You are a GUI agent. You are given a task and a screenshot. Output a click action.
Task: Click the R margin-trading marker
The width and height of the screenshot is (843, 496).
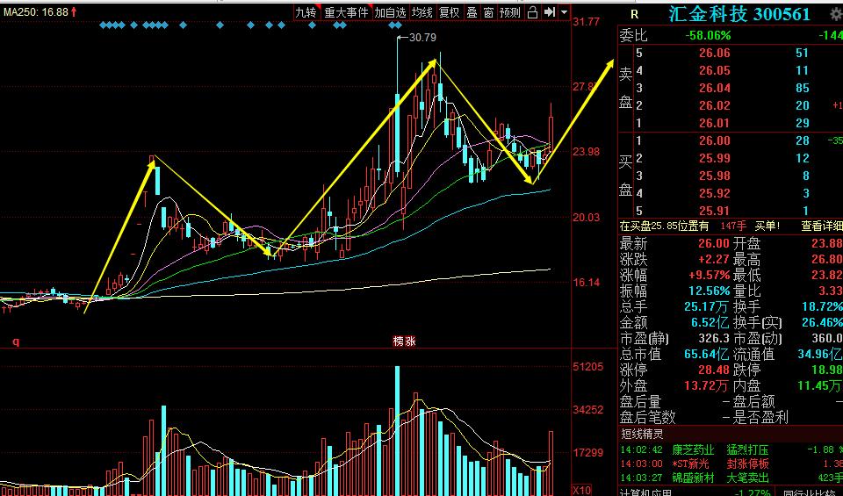coord(634,14)
